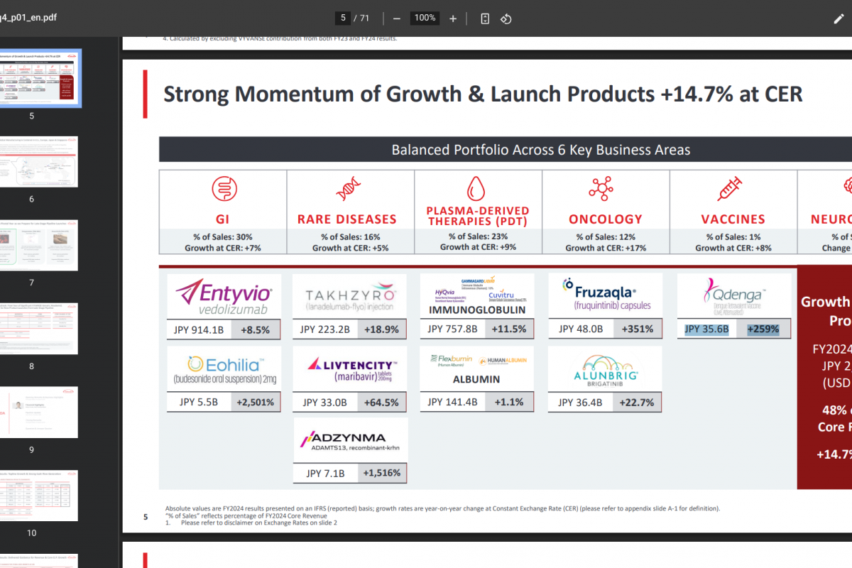852x568 pixels.
Task: Click the 'JPY 141.4B' Albumin value
Action: 453,402
